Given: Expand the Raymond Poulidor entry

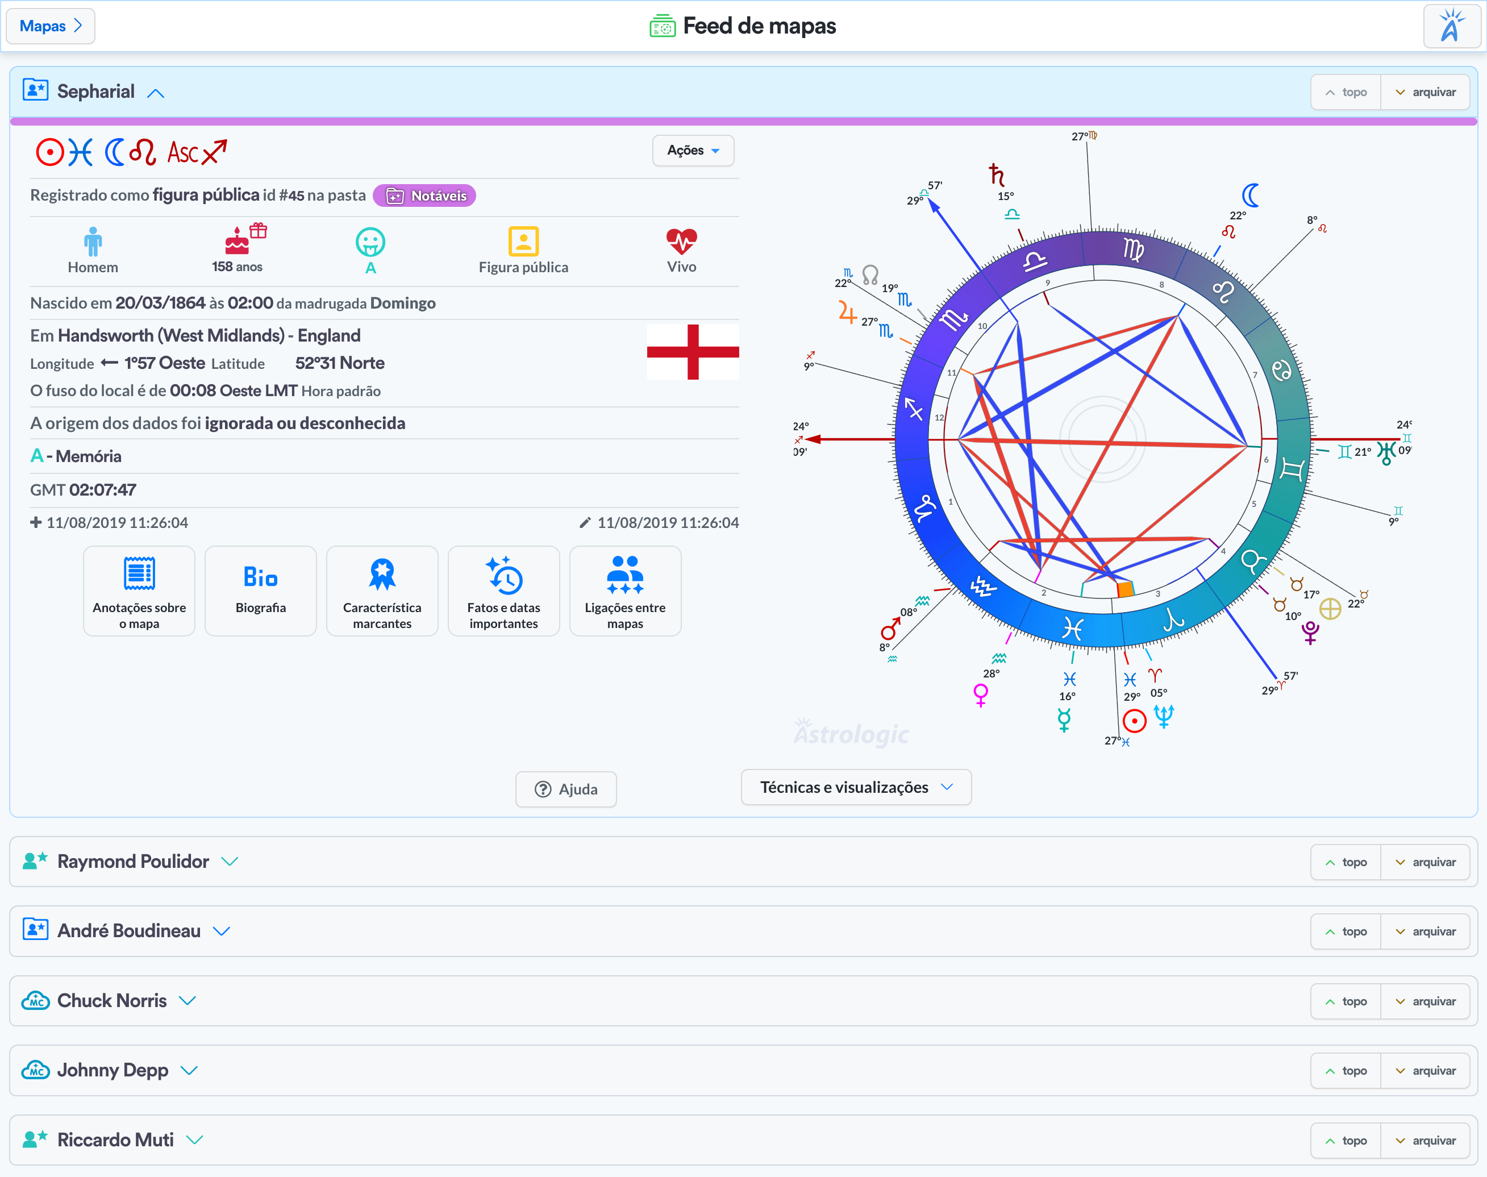Looking at the screenshot, I should 230,862.
